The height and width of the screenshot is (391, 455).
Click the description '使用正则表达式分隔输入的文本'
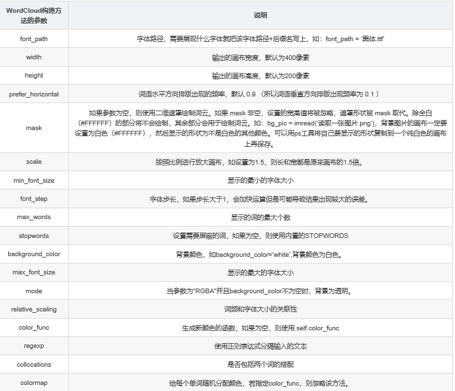pos(260,346)
